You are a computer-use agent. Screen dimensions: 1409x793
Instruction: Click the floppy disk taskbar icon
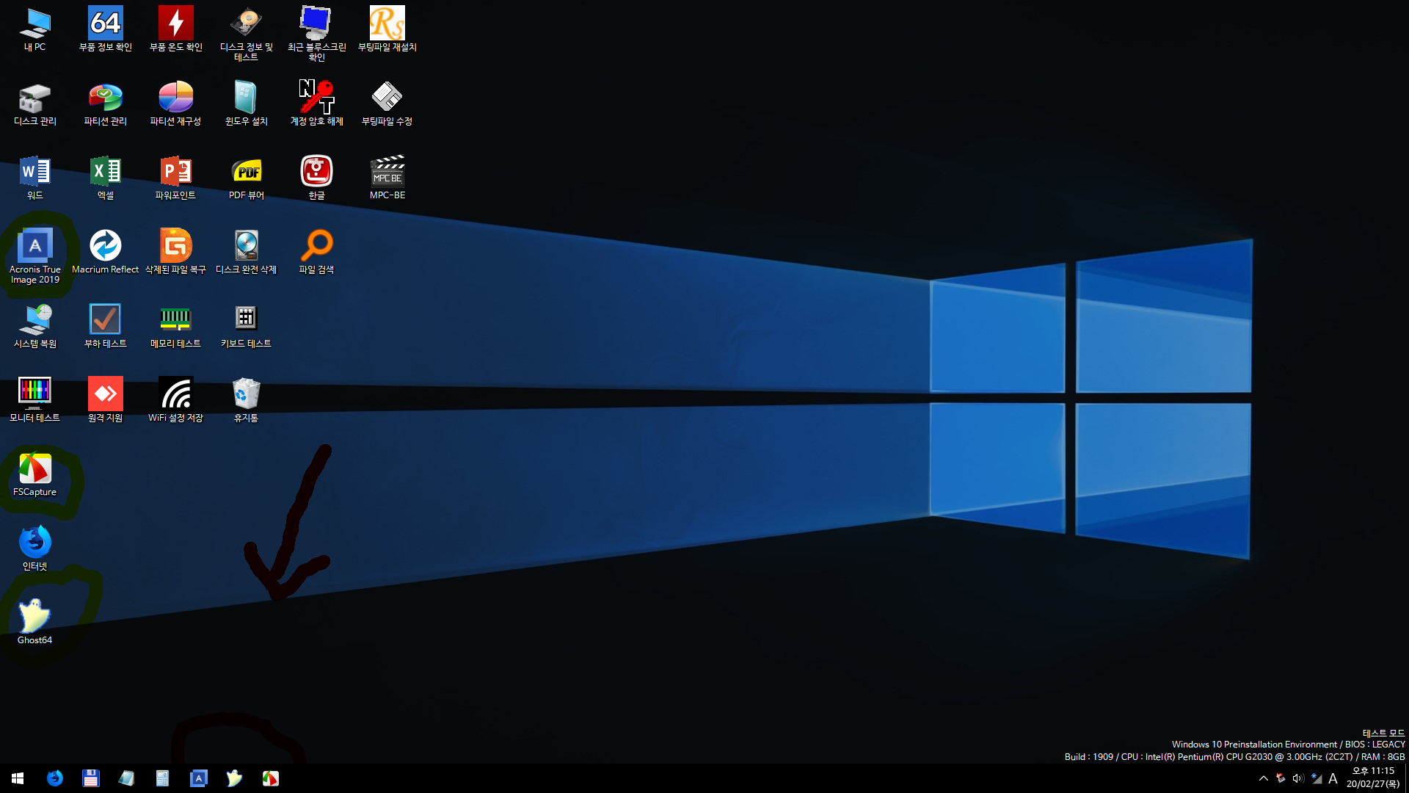coord(90,778)
